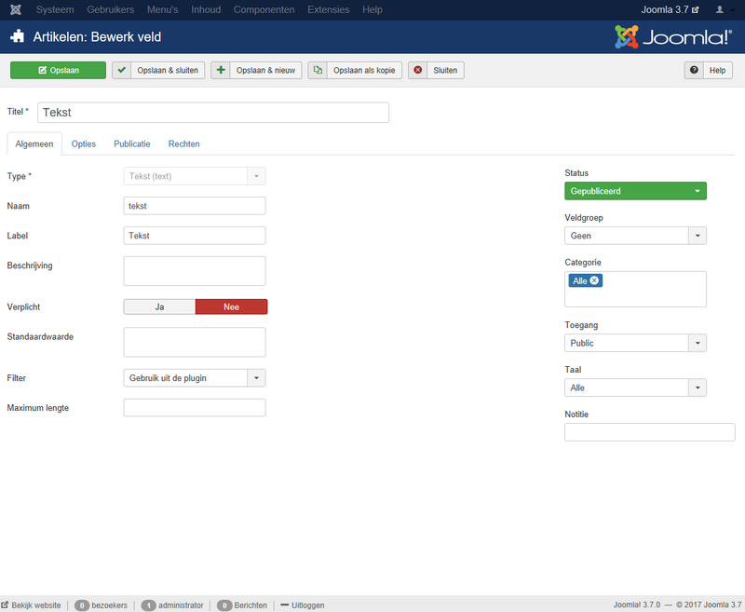Switch to the Opties tab
Image resolution: width=745 pixels, height=612 pixels.
pos(84,143)
